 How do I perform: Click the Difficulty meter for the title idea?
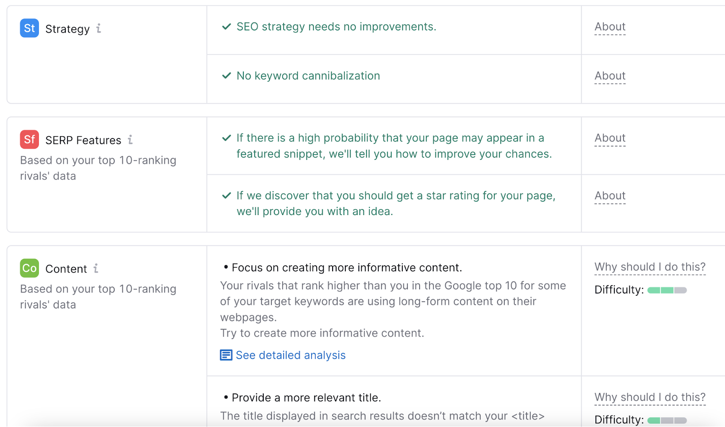point(666,420)
